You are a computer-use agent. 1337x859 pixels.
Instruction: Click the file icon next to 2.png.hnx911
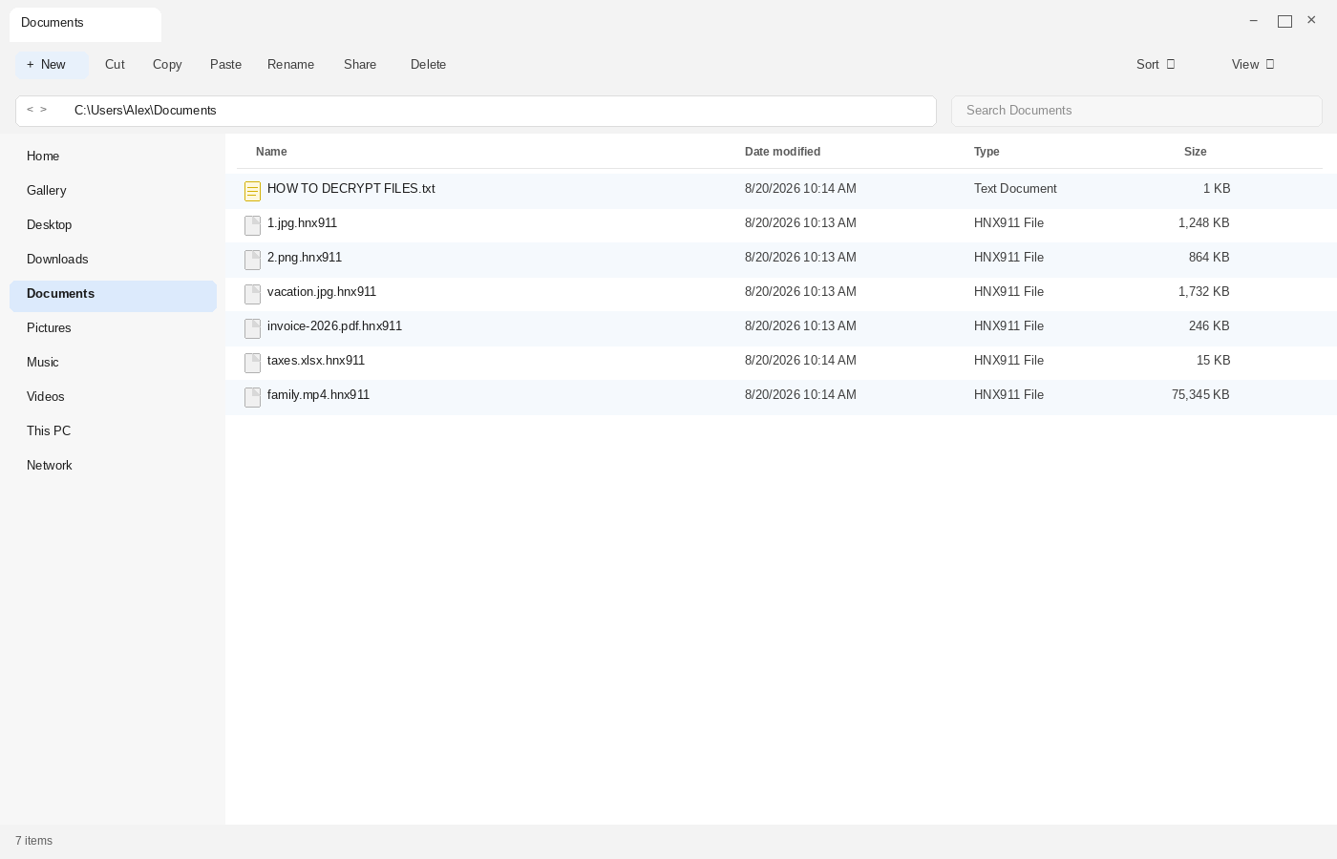pyautogui.click(x=252, y=260)
